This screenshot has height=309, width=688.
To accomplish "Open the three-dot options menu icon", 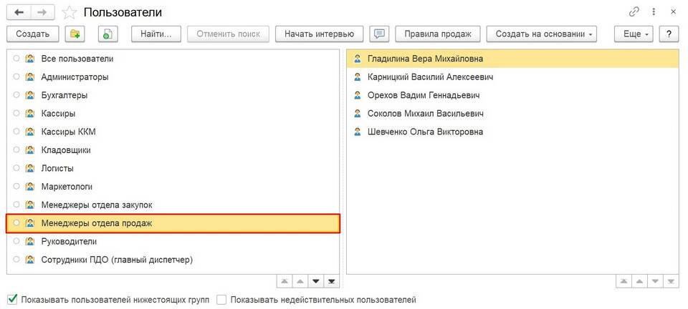I will click(653, 12).
